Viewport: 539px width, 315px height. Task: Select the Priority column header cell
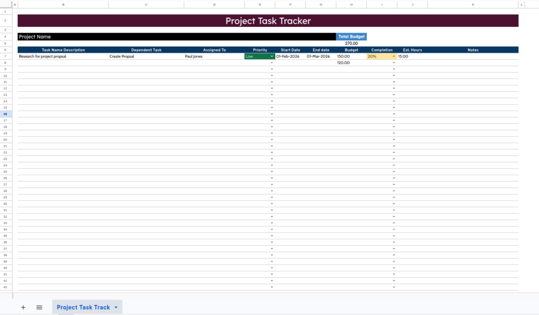pyautogui.click(x=260, y=50)
